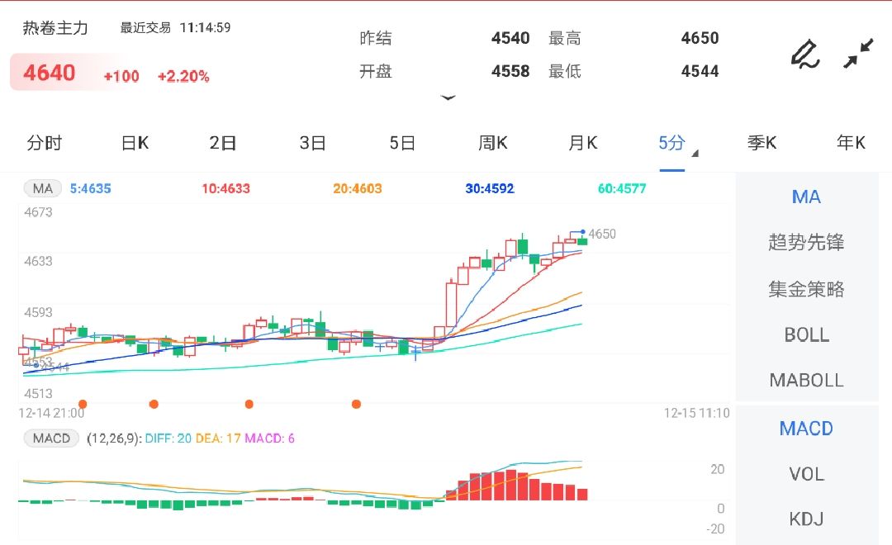Select BOLL indicator
The height and width of the screenshot is (545, 892).
point(806,334)
